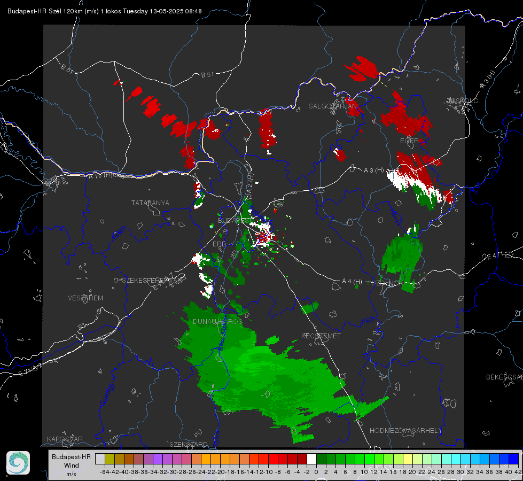Select the DUNAÚJVÁROS label
This screenshot has width=523, height=481.
tap(217, 321)
